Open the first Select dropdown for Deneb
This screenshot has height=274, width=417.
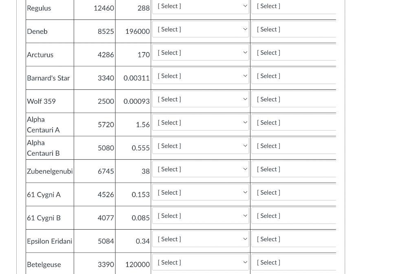click(200, 29)
